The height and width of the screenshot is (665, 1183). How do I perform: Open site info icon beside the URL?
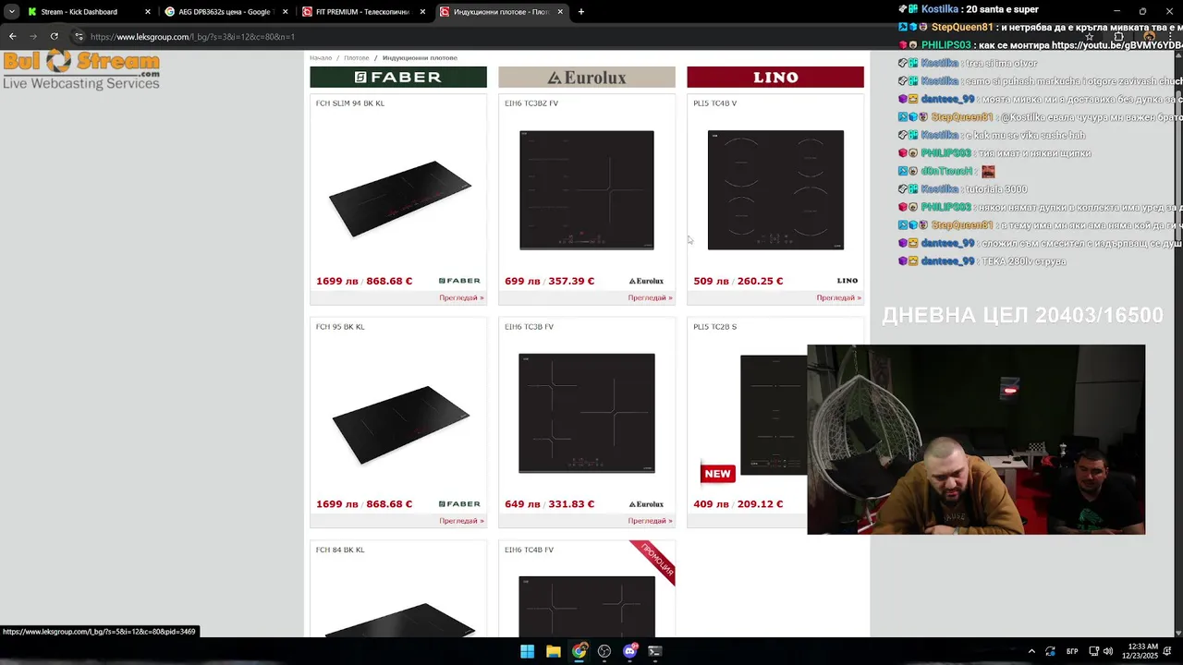click(x=79, y=36)
